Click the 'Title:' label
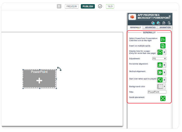This screenshot has width=182, height=132. pos(131,92)
